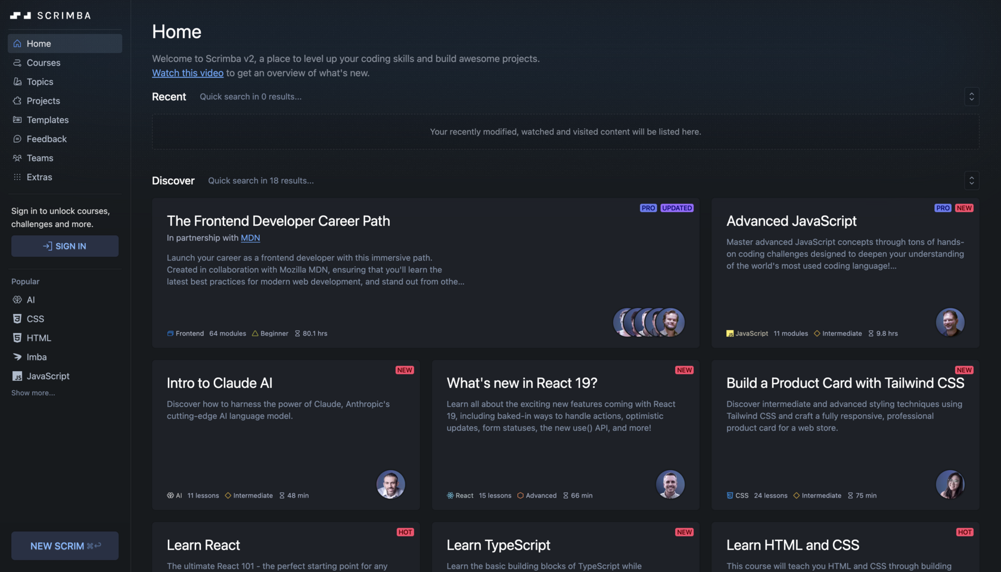Click the sign-in arrow icon on SIGN IN button

click(x=48, y=246)
